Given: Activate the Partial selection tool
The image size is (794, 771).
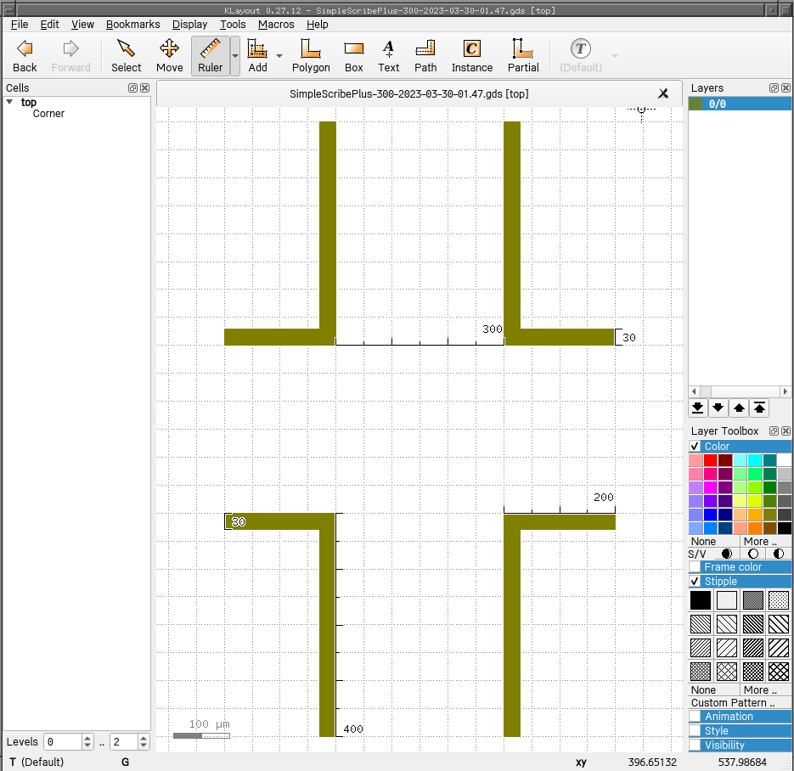Looking at the screenshot, I should click(x=523, y=56).
